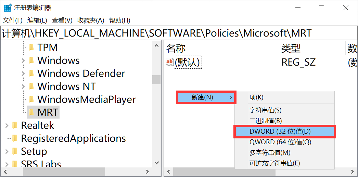Viewport: 358px width, 177px height.
Task: Click the MRT folder icon
Action: pyautogui.click(x=31, y=112)
